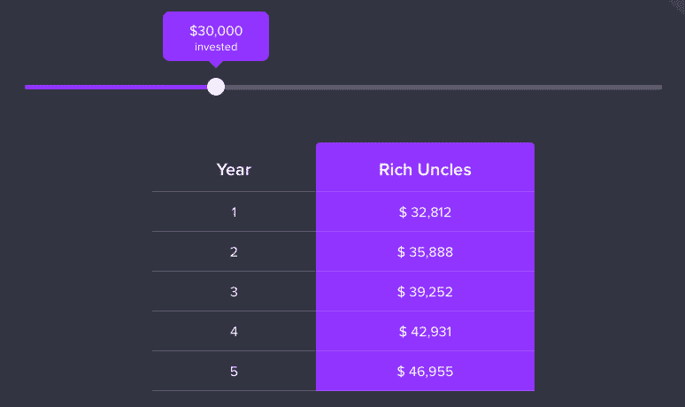Click the tooltip pointer arrow above the handle
685x407 pixels.
[216, 65]
